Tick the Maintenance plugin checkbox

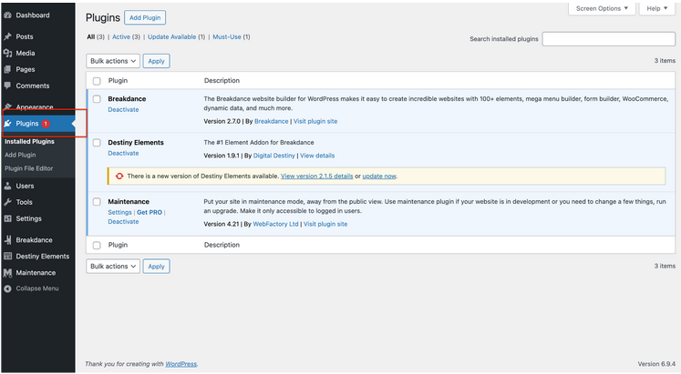[x=97, y=201]
